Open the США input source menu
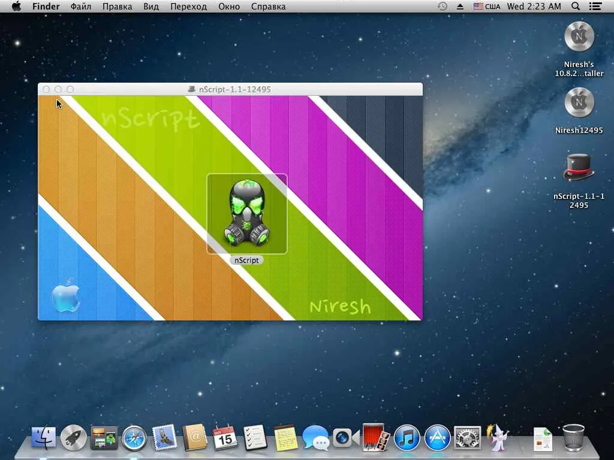 click(487, 7)
